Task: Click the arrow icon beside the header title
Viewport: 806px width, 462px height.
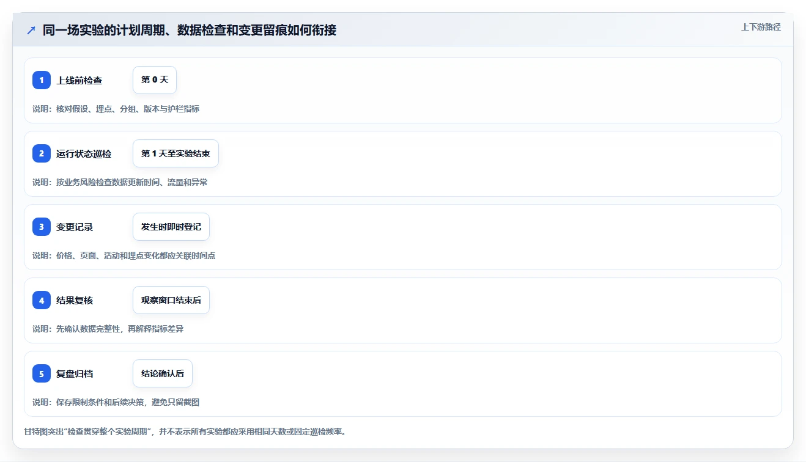Action: pos(31,30)
